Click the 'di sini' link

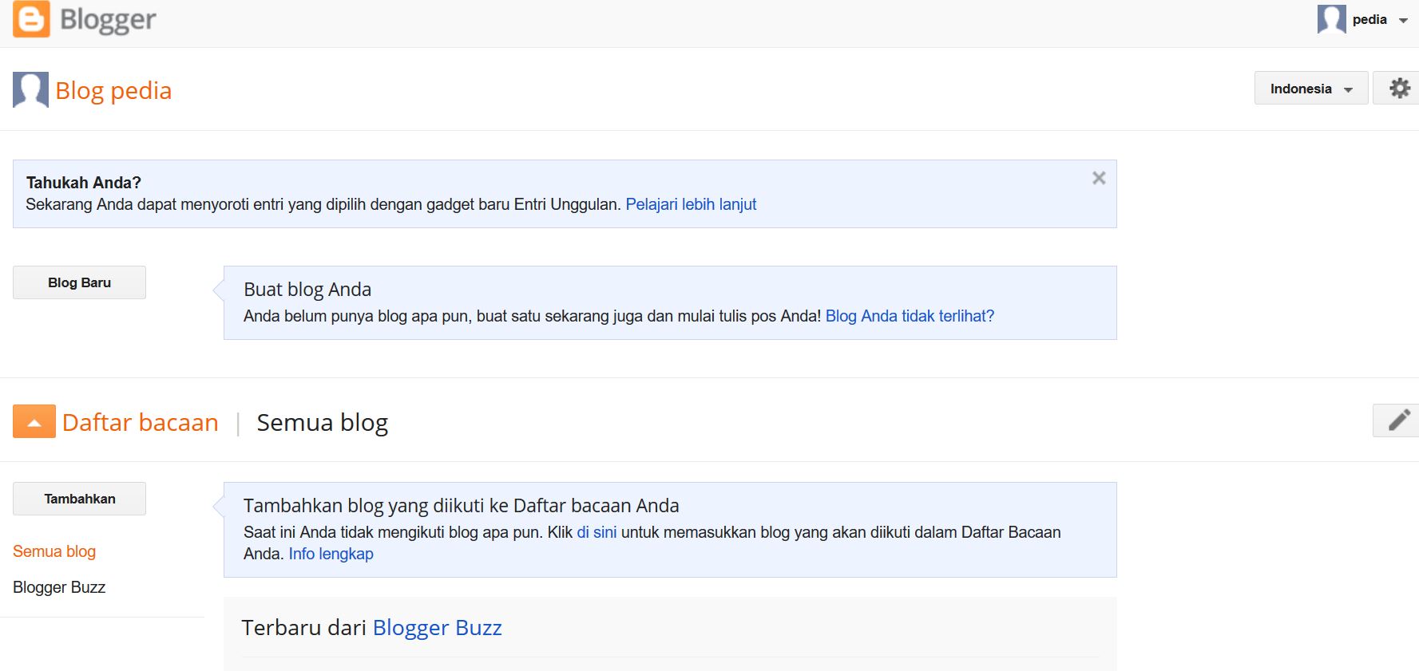(x=597, y=532)
